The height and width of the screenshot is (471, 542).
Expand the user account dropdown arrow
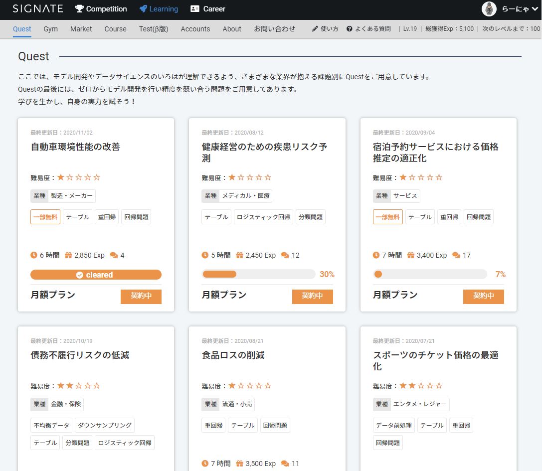(x=535, y=9)
